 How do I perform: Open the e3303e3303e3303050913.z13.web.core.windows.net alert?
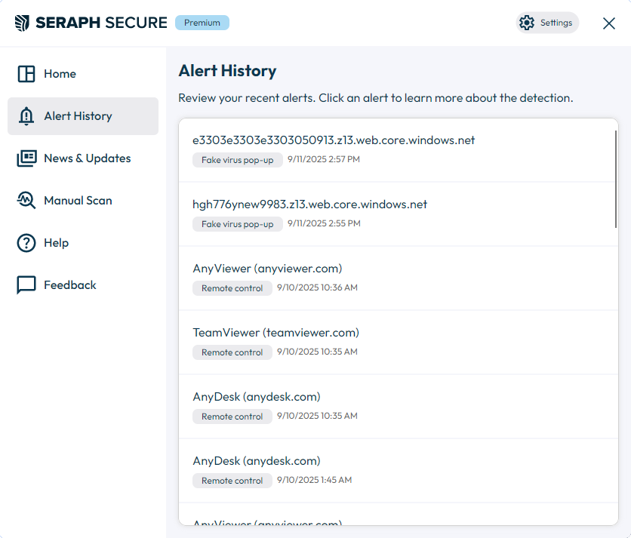(x=399, y=150)
